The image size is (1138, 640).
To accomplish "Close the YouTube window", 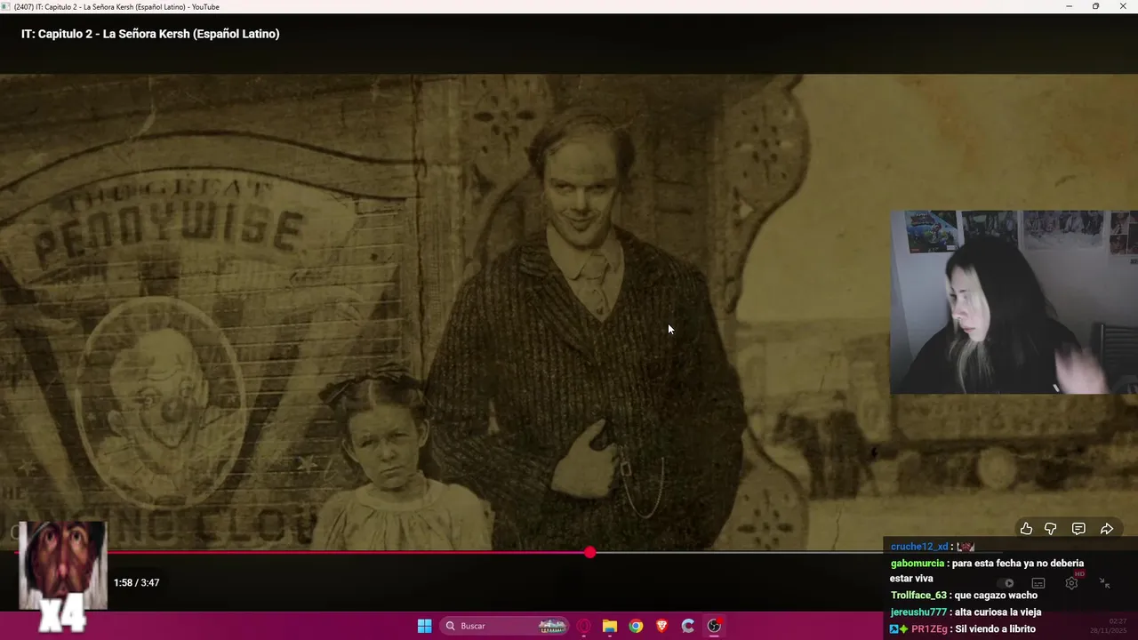I will coord(1122,6).
